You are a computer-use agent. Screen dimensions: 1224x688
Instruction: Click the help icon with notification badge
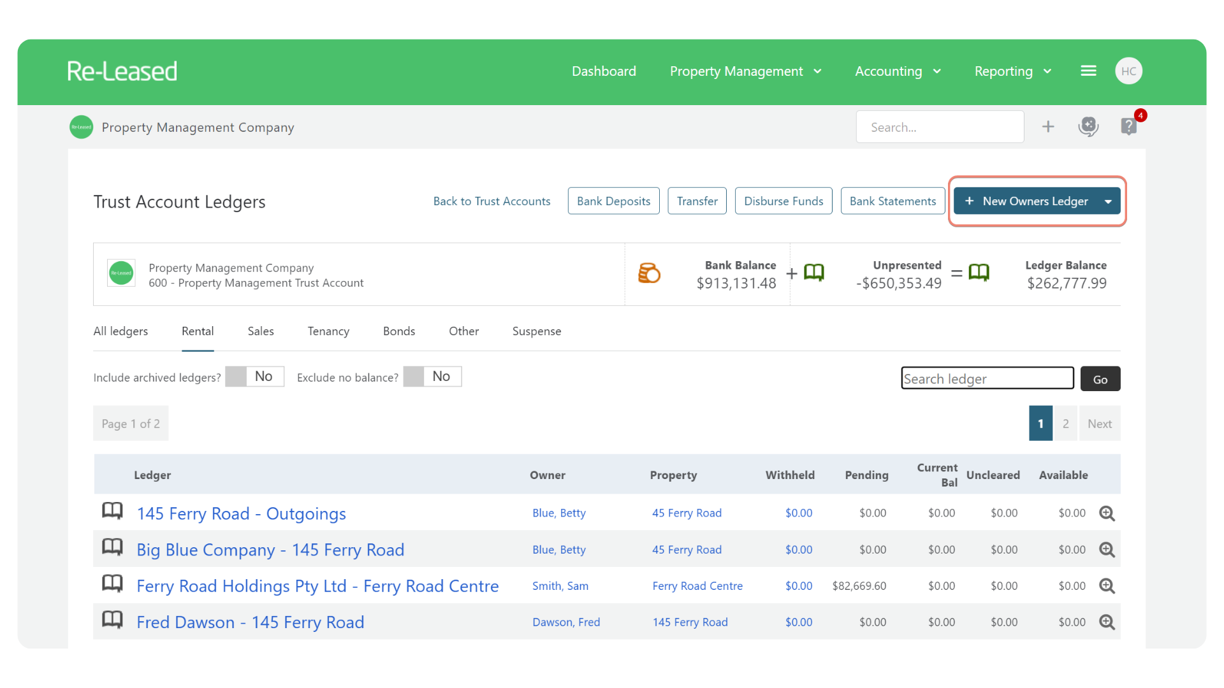[x=1128, y=126]
